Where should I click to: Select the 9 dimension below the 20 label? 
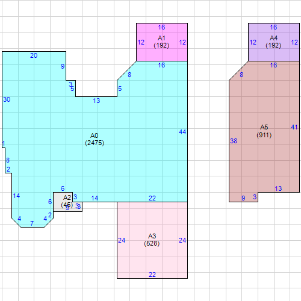click(x=63, y=66)
